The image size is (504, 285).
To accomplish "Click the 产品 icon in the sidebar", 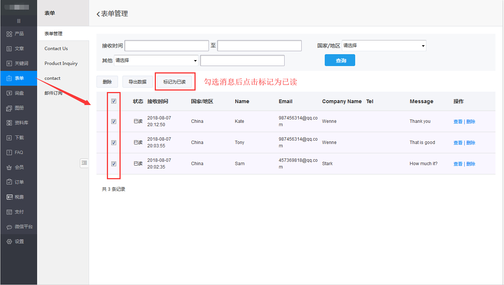I will [x=10, y=34].
